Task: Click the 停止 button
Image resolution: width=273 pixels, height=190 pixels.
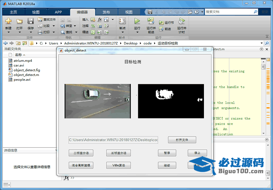Action: (x=197, y=153)
